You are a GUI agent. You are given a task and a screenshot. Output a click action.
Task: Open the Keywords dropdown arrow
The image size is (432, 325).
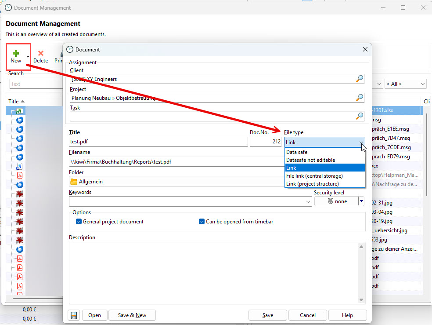(308, 201)
